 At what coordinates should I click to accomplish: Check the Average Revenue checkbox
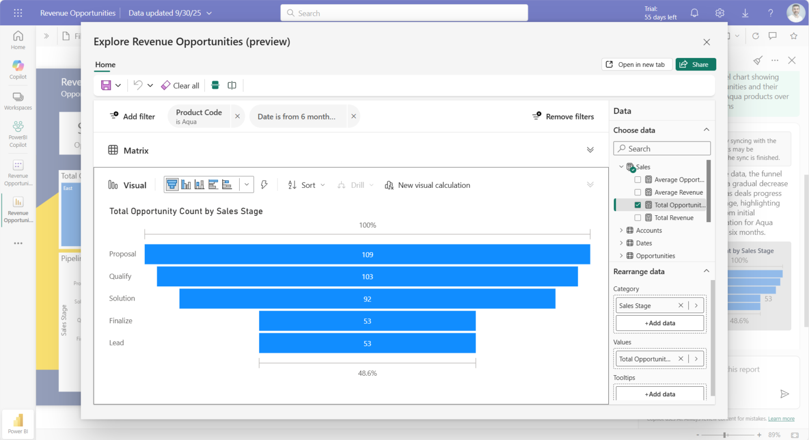tap(638, 193)
